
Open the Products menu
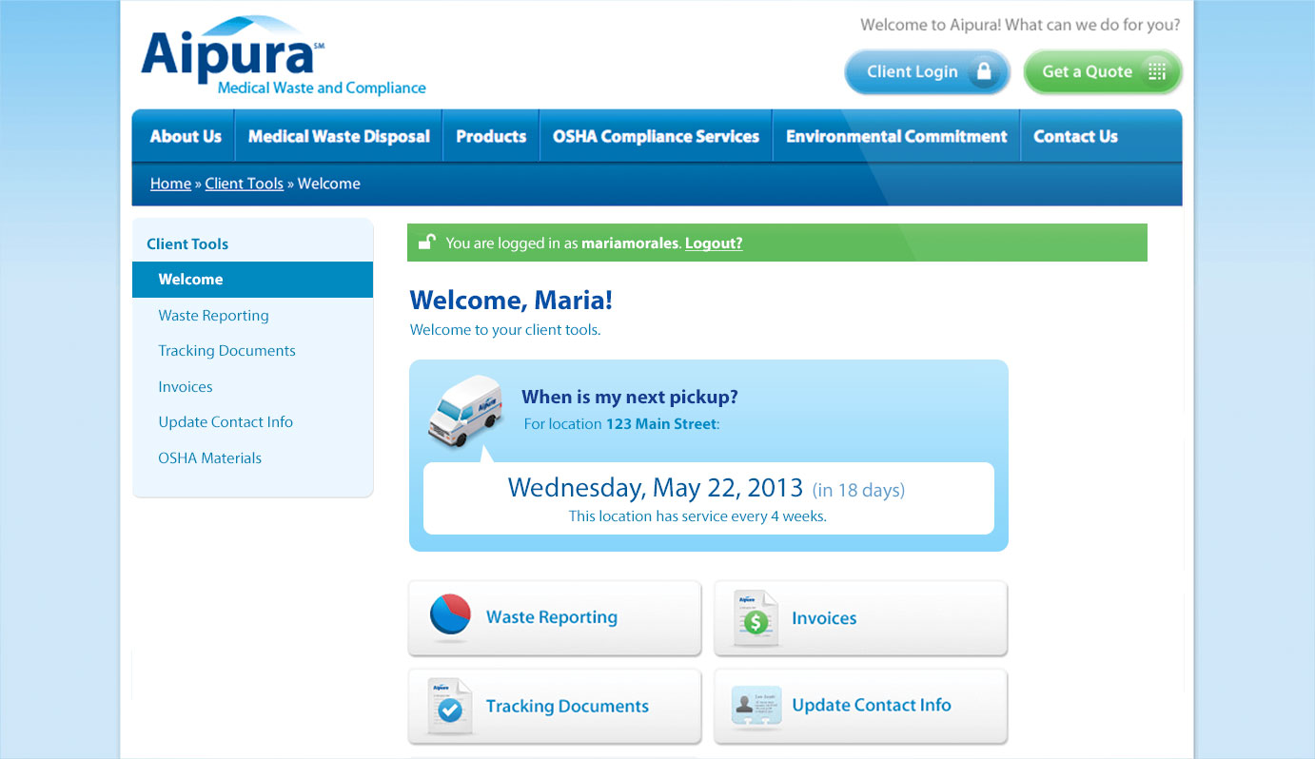click(491, 136)
